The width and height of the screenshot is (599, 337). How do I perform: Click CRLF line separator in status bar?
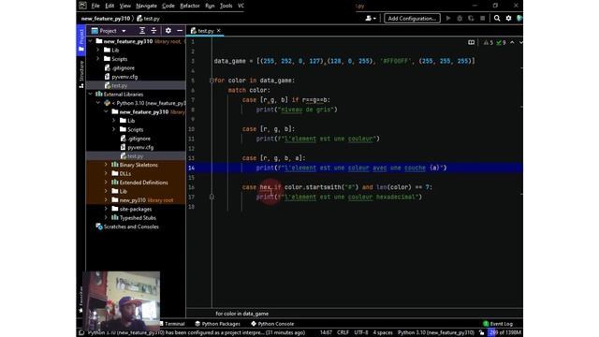pos(343,333)
